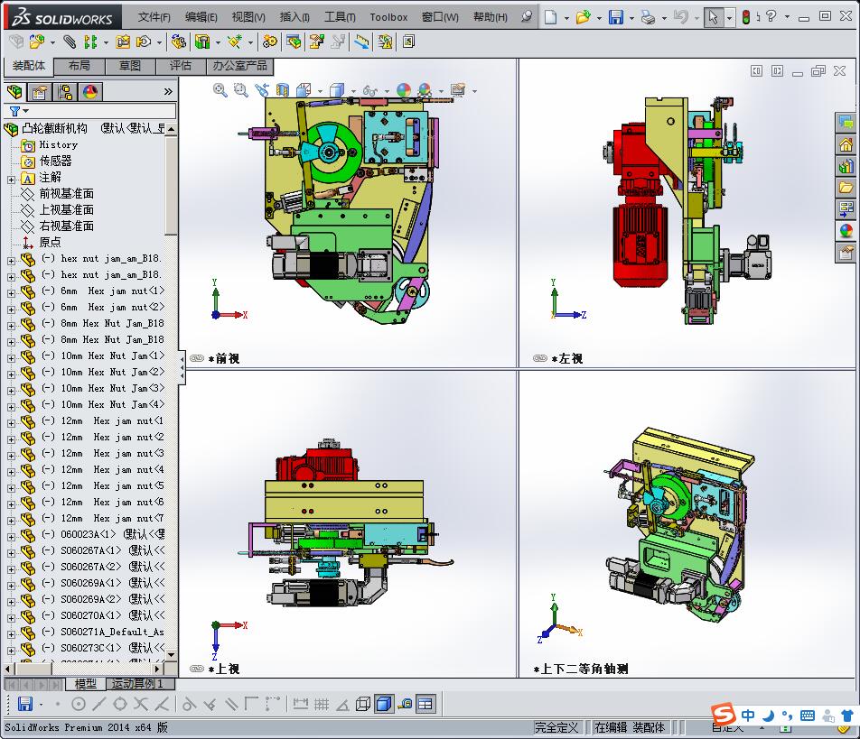The width and height of the screenshot is (860, 739).
Task: Open the File Explorer folder icon in task pane
Action: tap(846, 188)
